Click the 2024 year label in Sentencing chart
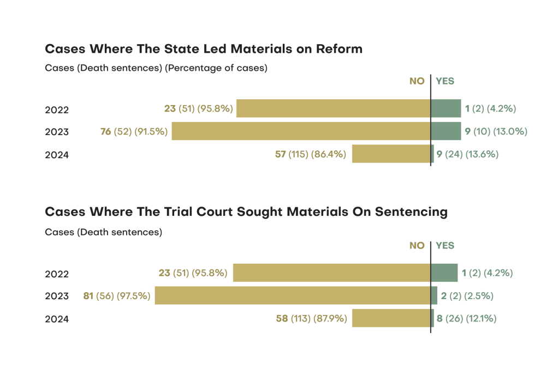559x370 pixels. tap(57, 319)
